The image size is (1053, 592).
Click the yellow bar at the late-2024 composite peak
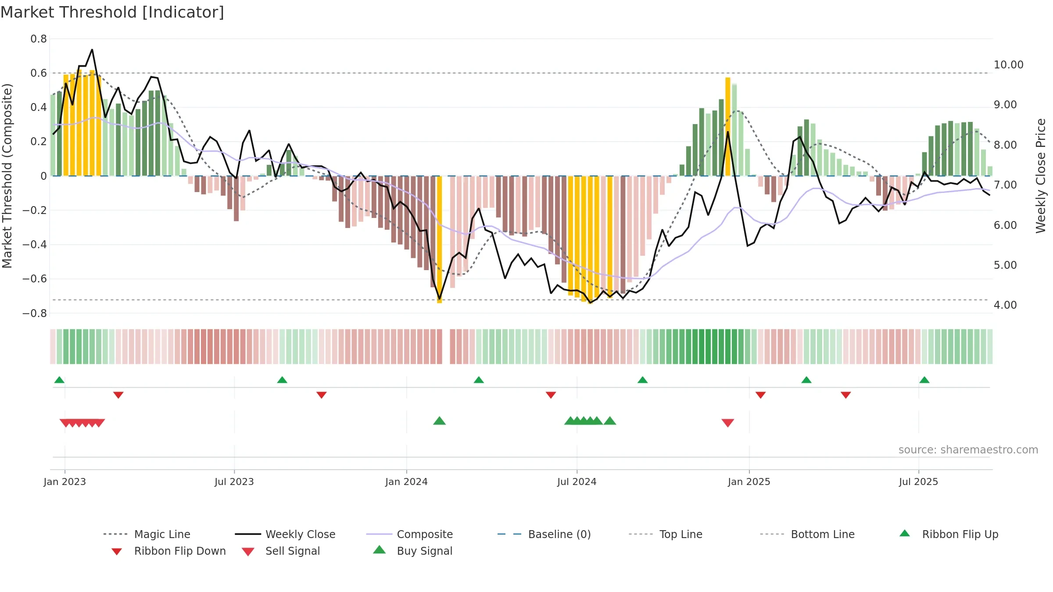pos(727,127)
